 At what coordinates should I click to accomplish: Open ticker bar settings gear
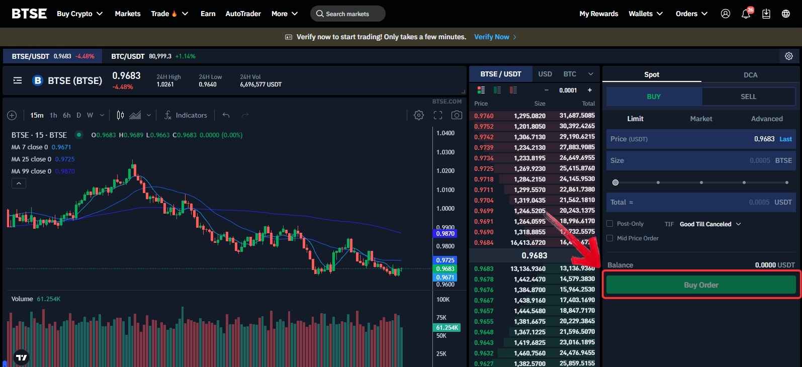click(789, 56)
